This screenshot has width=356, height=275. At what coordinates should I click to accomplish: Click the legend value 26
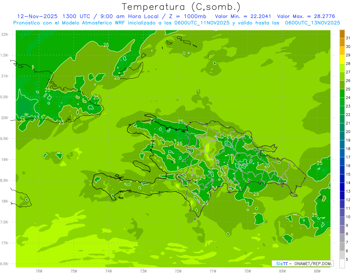[x=348, y=81]
